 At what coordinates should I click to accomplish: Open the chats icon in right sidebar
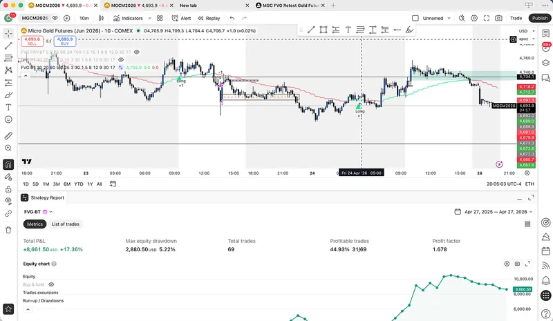click(545, 77)
